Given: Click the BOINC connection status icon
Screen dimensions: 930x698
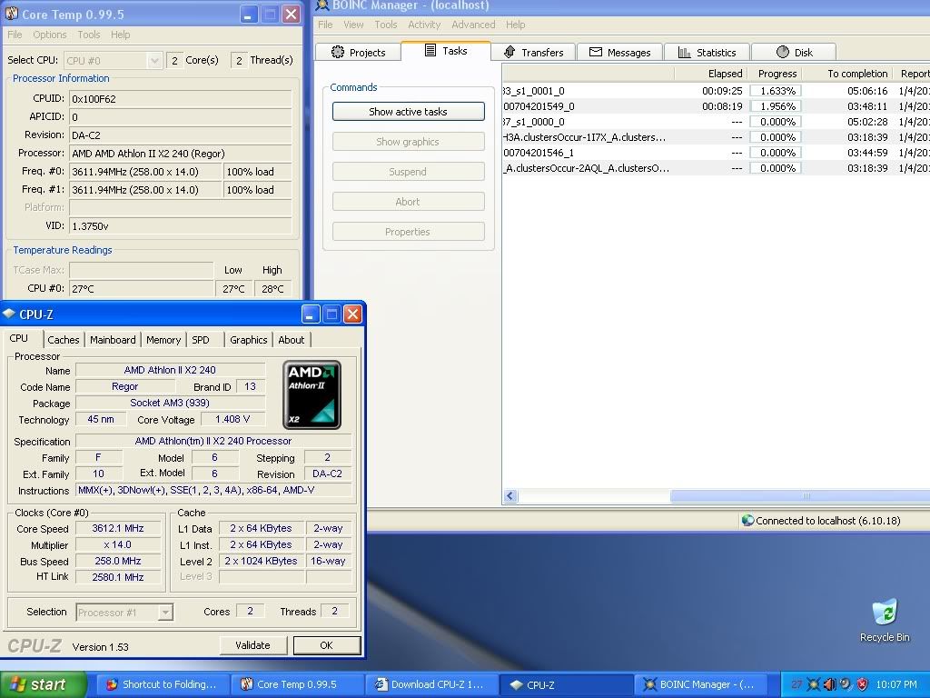Looking at the screenshot, I should pos(747,521).
